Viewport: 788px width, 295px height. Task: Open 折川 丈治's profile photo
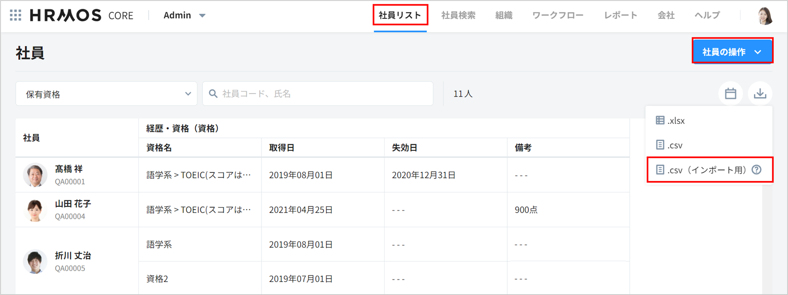pyautogui.click(x=35, y=261)
